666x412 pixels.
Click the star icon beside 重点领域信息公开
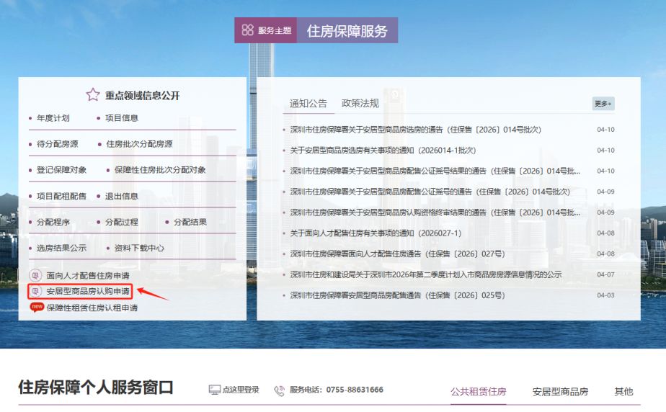coord(92,94)
